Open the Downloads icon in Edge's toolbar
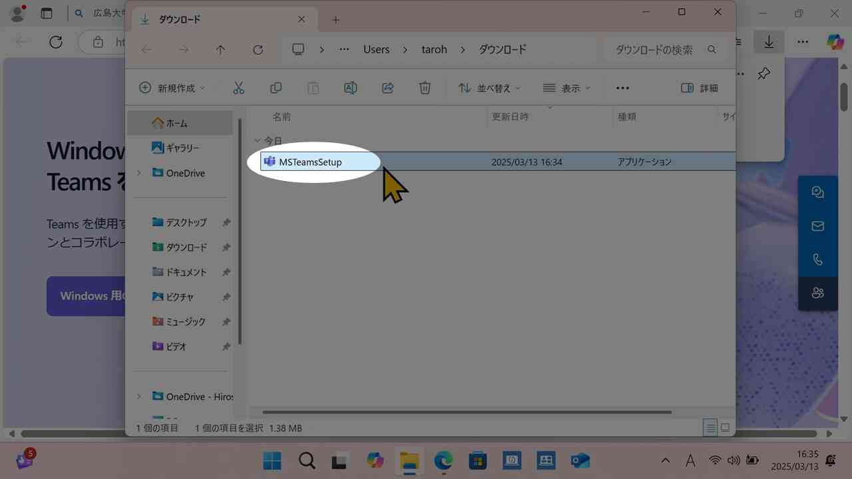 pos(769,41)
